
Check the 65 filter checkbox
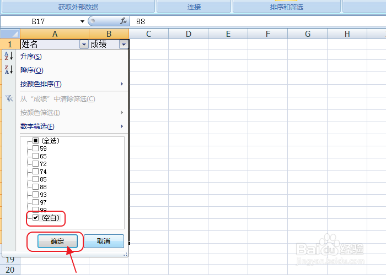coord(35,156)
